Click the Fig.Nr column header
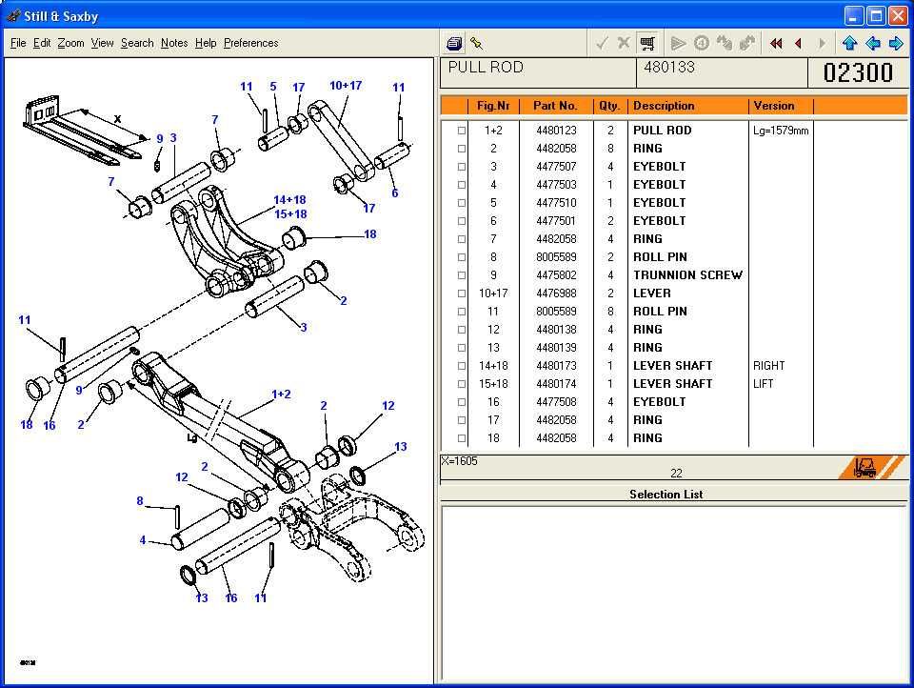The height and width of the screenshot is (688, 914). point(493,106)
